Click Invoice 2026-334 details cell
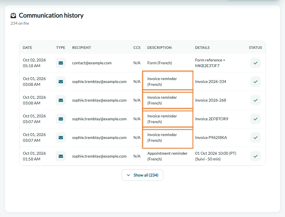Viewport: 285px width, 217px height. point(211,82)
